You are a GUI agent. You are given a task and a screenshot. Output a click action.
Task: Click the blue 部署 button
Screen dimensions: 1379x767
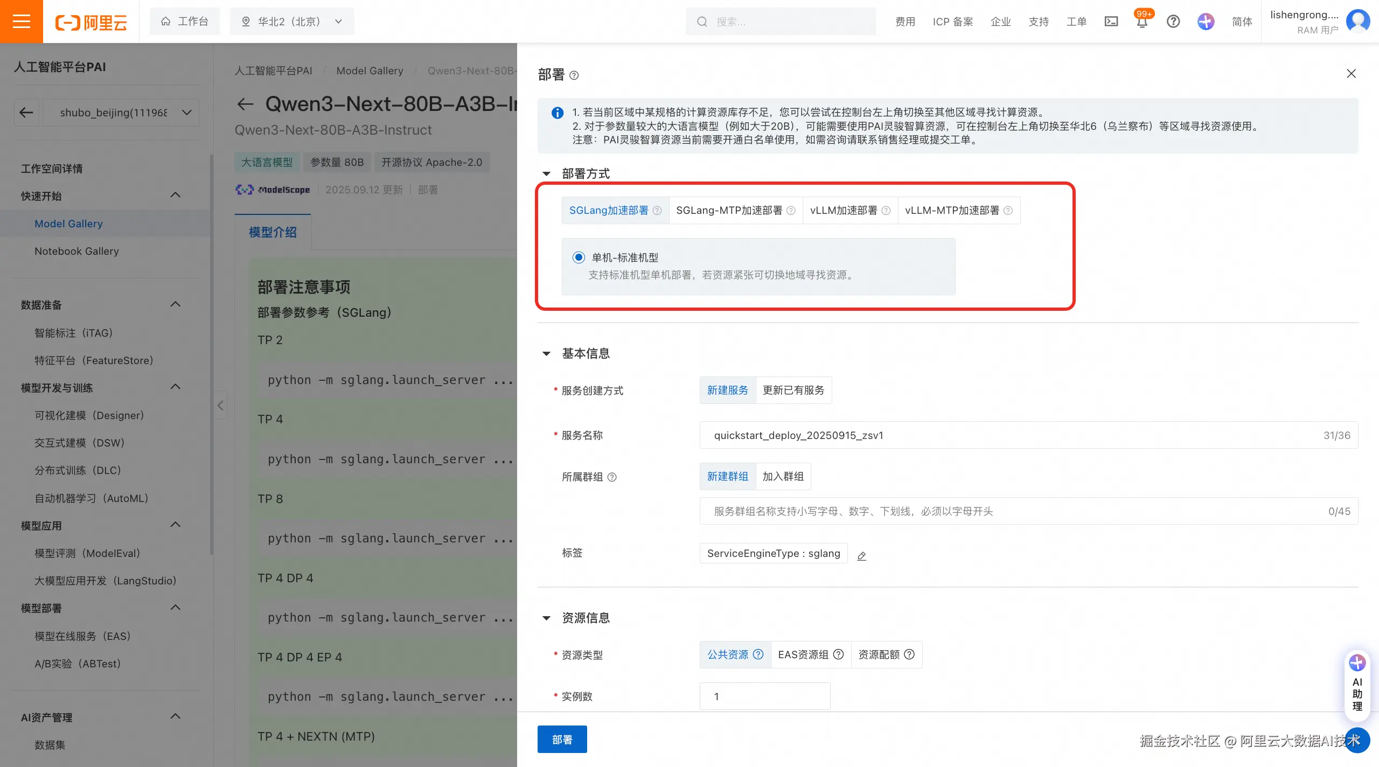click(562, 740)
